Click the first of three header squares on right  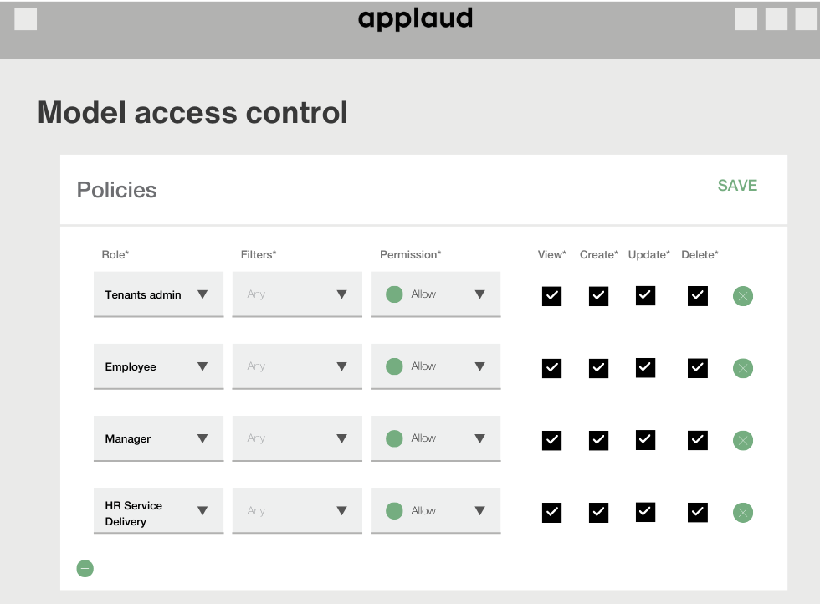pyautogui.click(x=746, y=19)
